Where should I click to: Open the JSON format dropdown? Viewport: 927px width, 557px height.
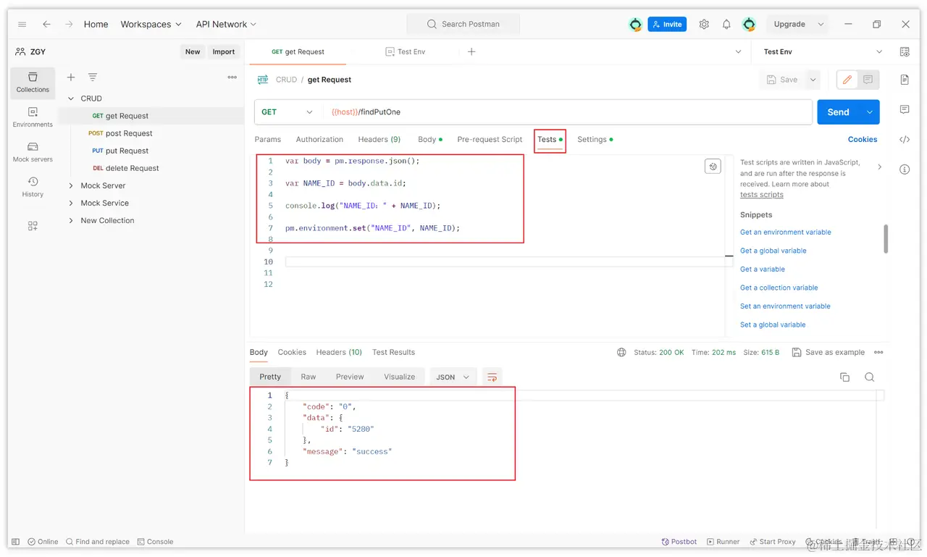point(453,377)
